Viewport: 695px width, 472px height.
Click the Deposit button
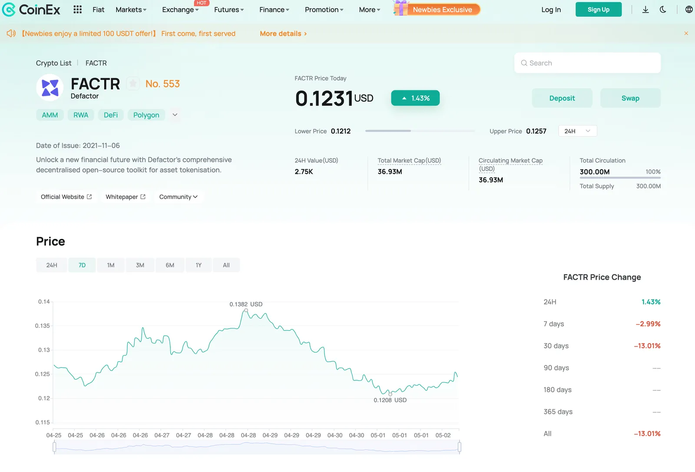[562, 98]
